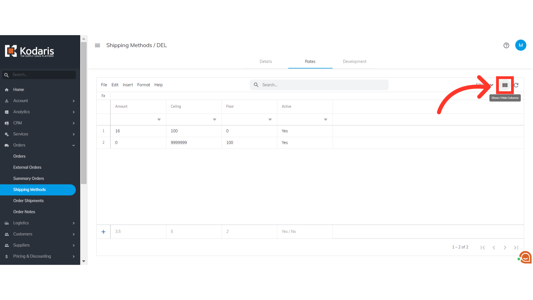Screen dimensions: 533x300
Task: Click the refresh grid icon
Action: tap(516, 85)
